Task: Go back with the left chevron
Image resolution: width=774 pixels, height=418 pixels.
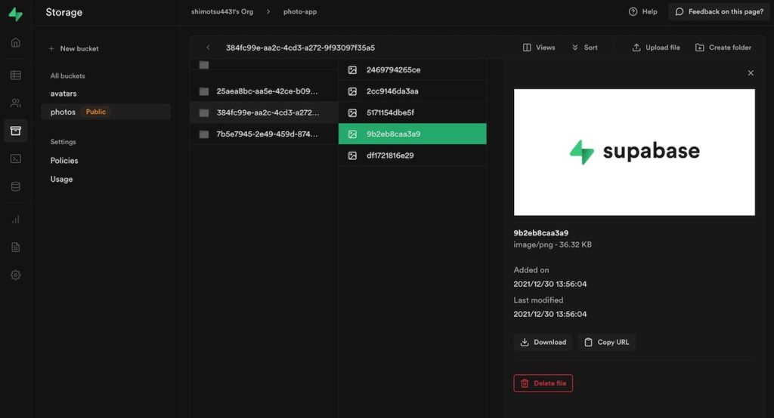Action: 208,48
